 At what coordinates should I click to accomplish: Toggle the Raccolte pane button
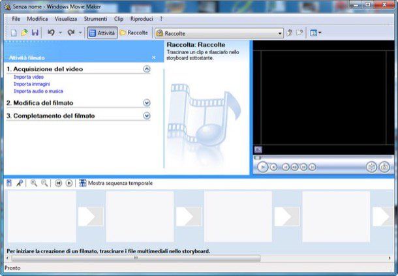pyautogui.click(x=134, y=33)
